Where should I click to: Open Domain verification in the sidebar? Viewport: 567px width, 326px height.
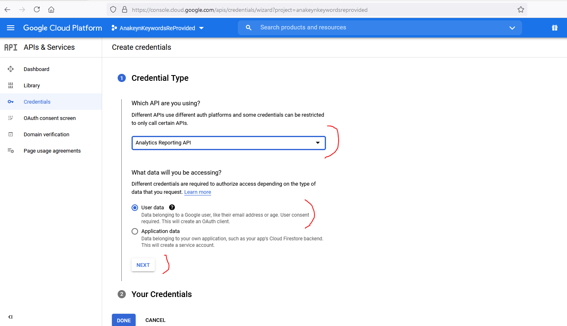click(x=47, y=135)
